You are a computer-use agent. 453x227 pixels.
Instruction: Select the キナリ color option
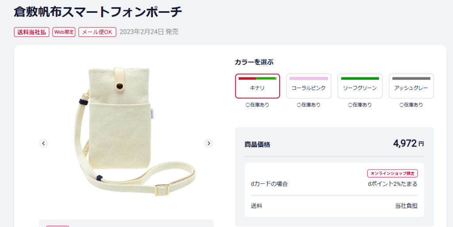257,86
